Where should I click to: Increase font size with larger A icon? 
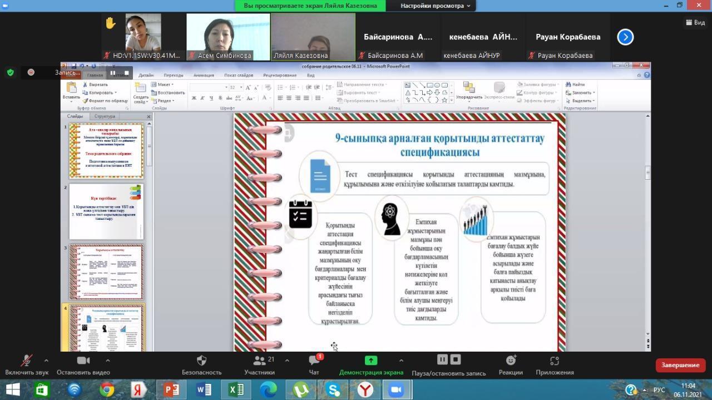click(x=249, y=87)
